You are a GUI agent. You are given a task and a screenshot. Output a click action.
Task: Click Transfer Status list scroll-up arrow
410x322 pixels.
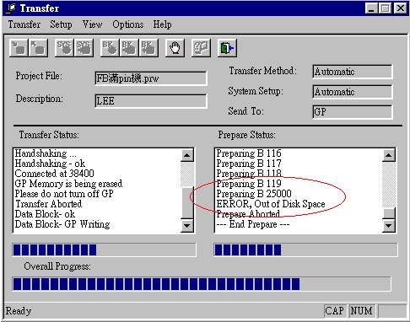187,155
